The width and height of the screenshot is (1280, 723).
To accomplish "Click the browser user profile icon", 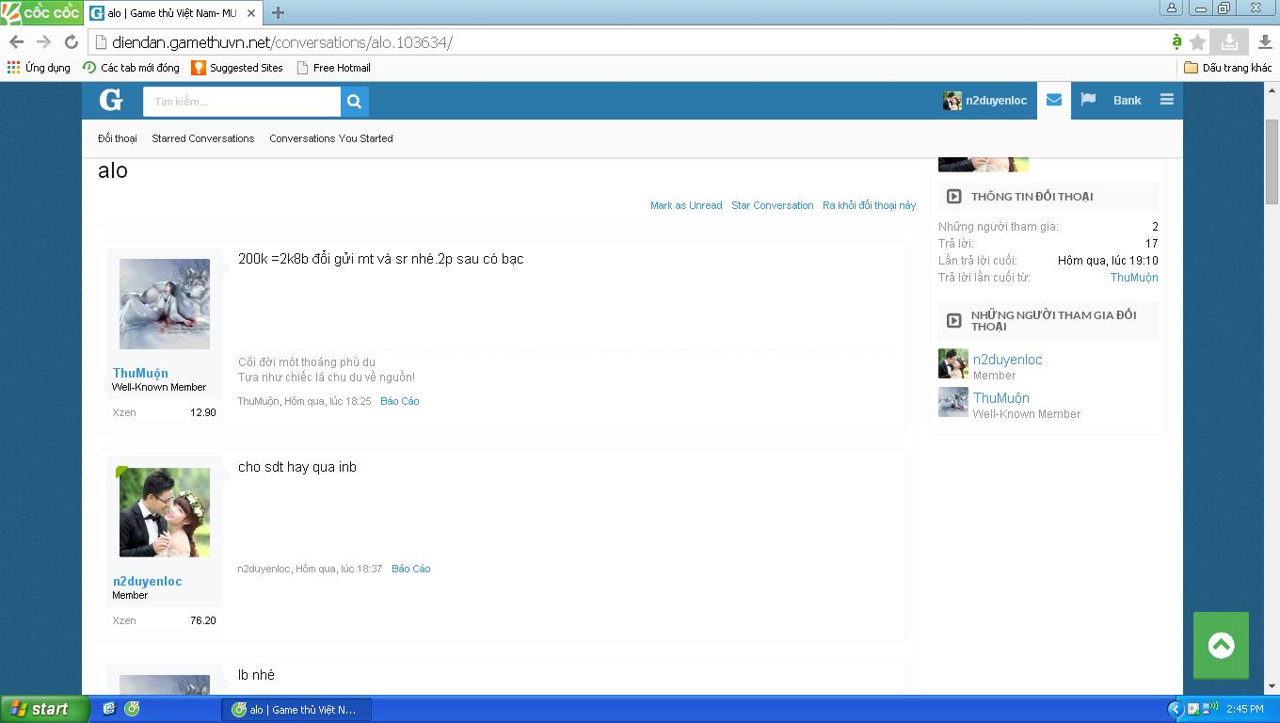I will pos(1171,8).
